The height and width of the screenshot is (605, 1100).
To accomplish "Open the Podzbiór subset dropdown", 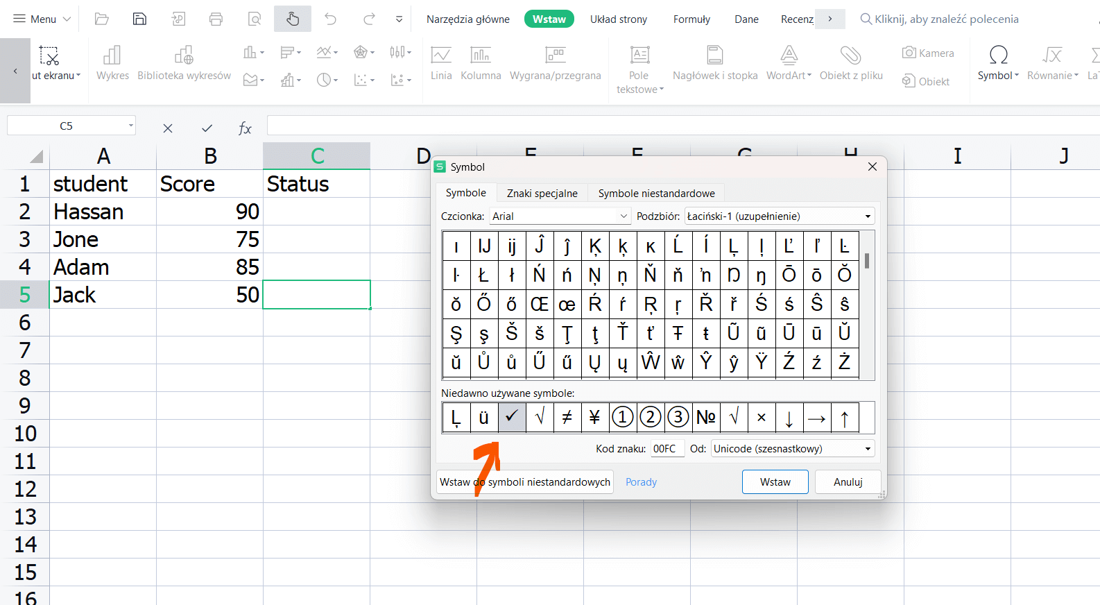I will (867, 216).
